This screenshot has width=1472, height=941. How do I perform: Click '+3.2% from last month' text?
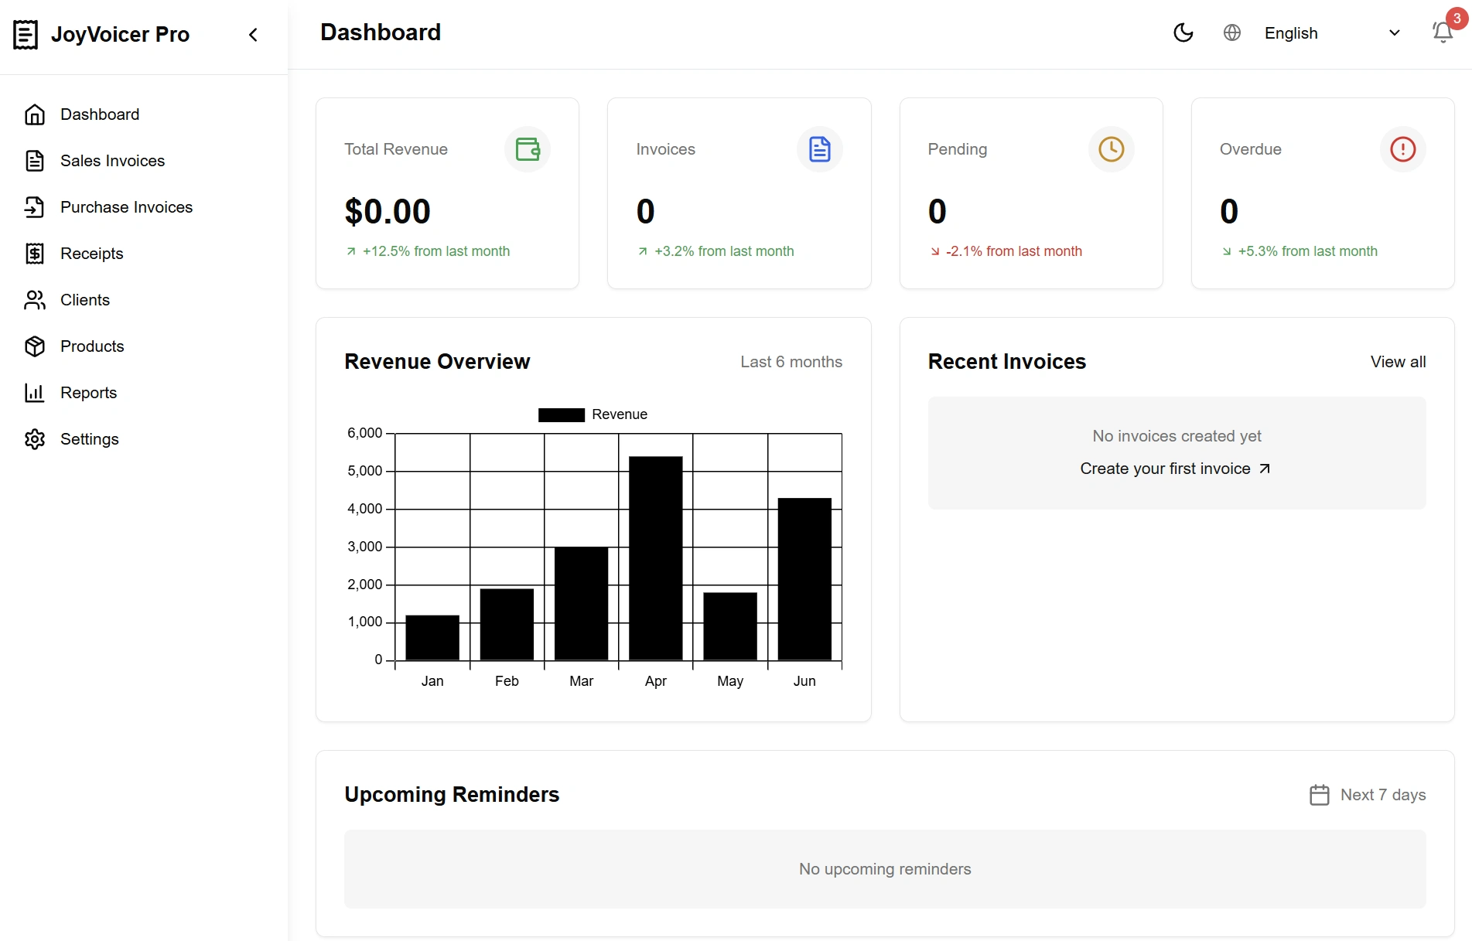[x=724, y=251]
